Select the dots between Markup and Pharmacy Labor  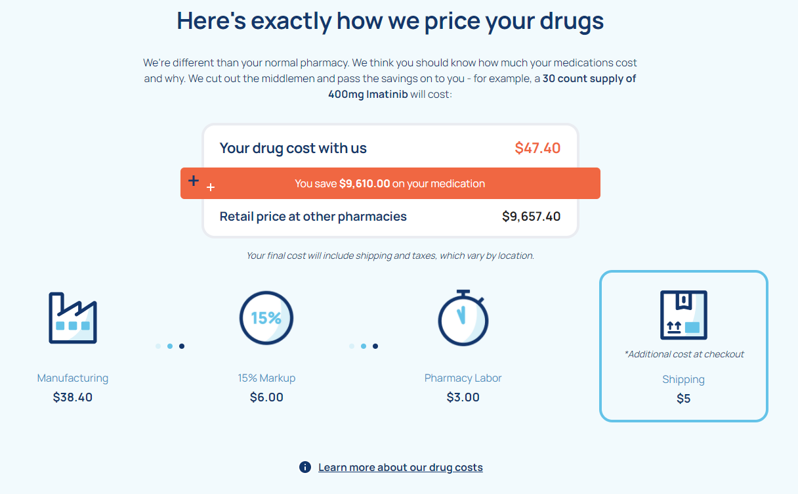(364, 346)
